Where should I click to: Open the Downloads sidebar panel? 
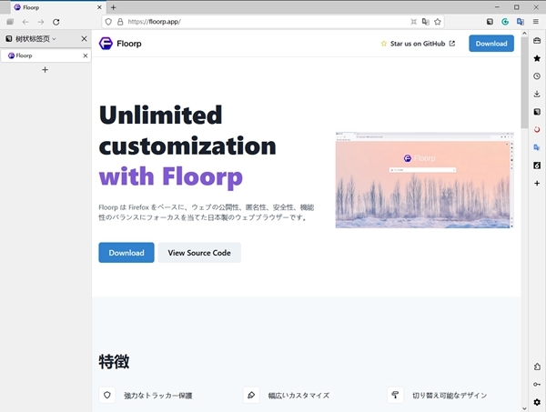pyautogui.click(x=537, y=94)
